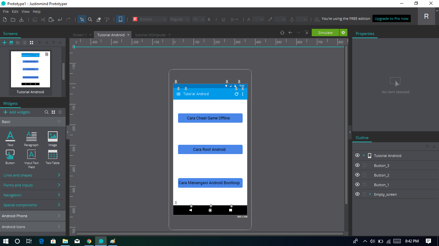Open the Roboto font family dropdown
The width and height of the screenshot is (439, 246).
click(x=149, y=19)
